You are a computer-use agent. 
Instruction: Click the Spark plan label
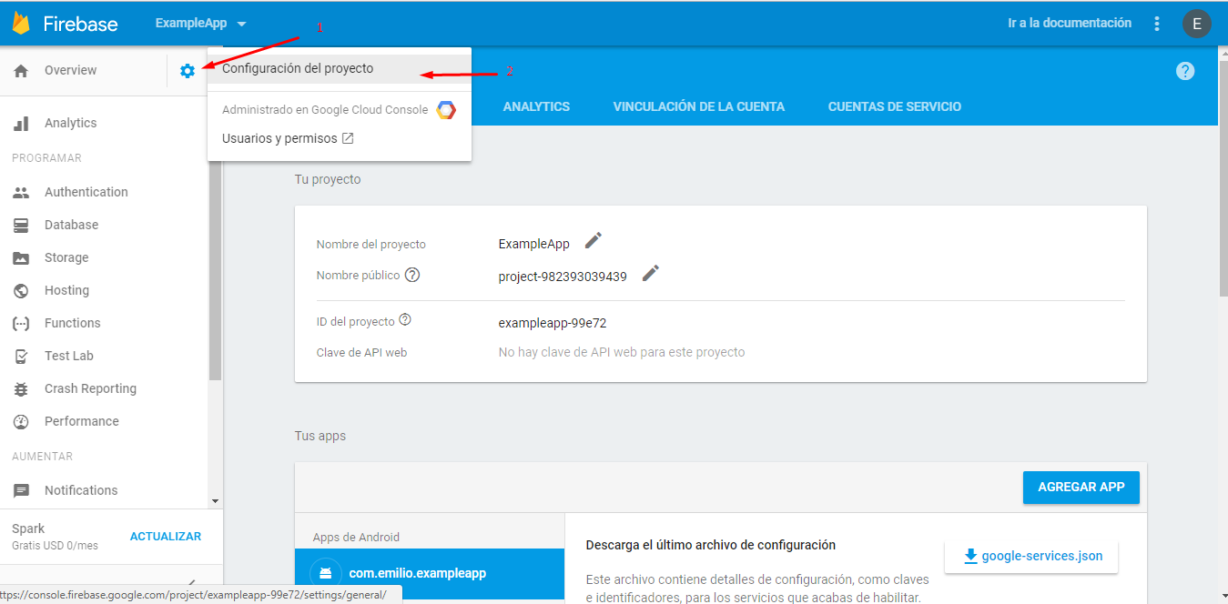28,528
